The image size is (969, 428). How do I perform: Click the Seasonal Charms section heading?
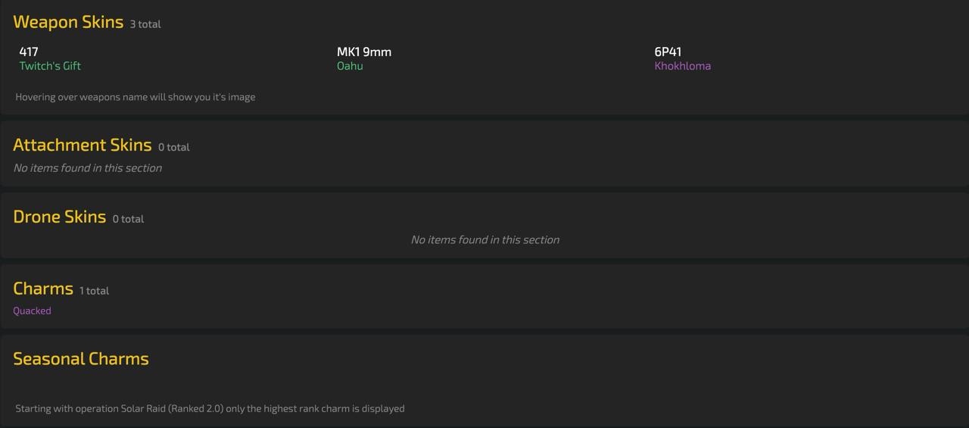click(x=81, y=359)
